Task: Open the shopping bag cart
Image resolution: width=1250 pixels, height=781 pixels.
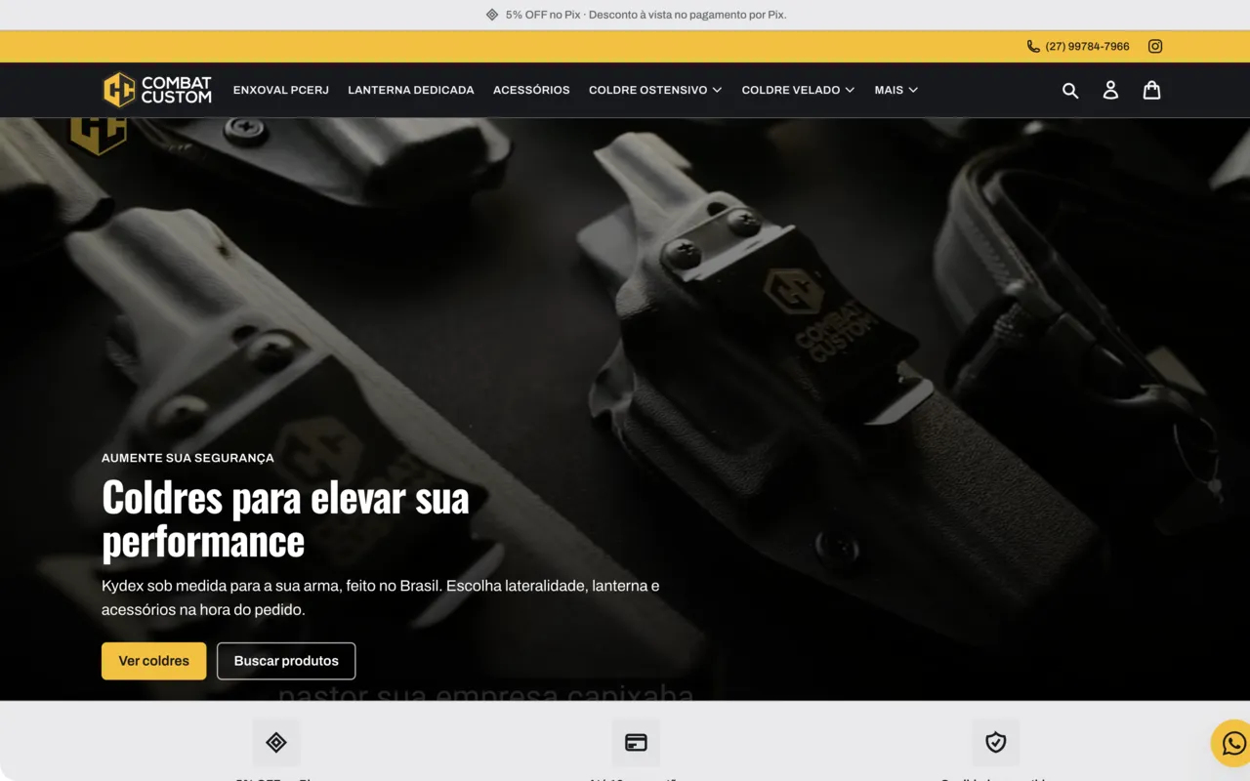Action: click(x=1152, y=90)
